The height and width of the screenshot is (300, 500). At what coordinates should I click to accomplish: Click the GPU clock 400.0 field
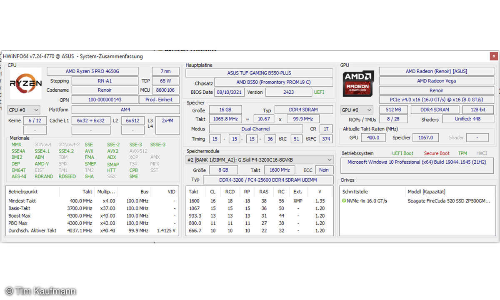click(x=373, y=137)
